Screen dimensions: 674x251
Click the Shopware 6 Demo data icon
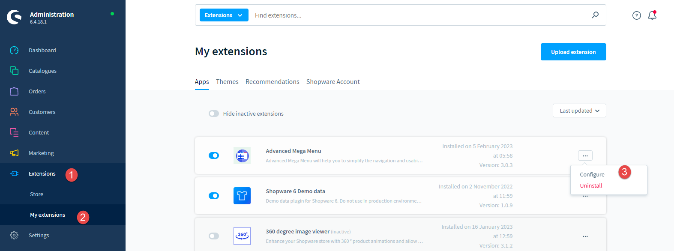(242, 196)
